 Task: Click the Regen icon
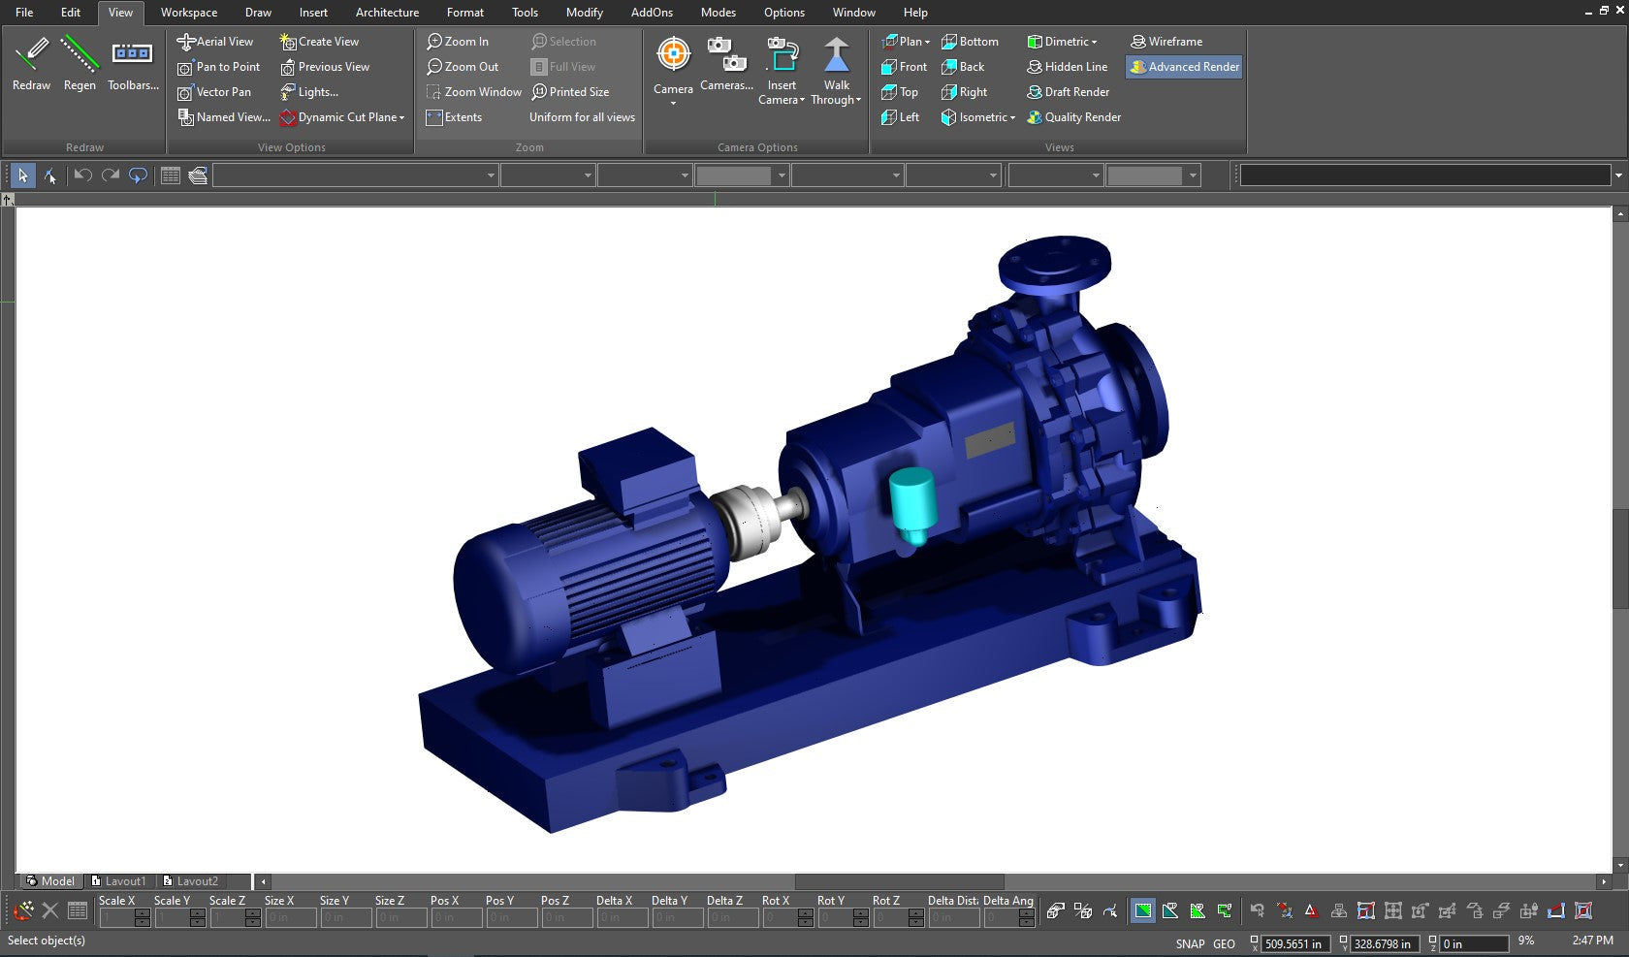coord(80,55)
